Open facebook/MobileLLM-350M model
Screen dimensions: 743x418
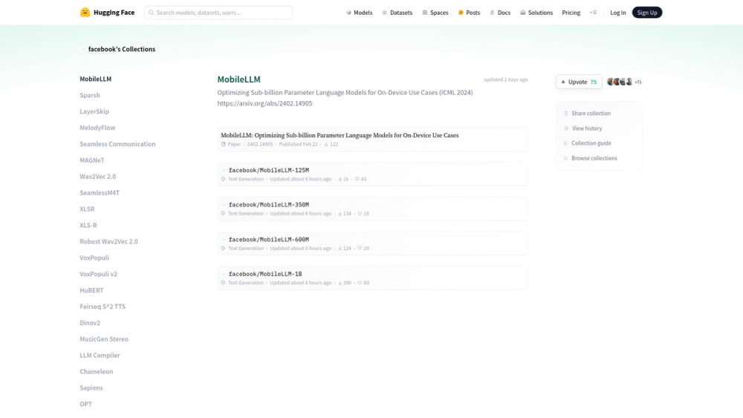click(x=372, y=209)
